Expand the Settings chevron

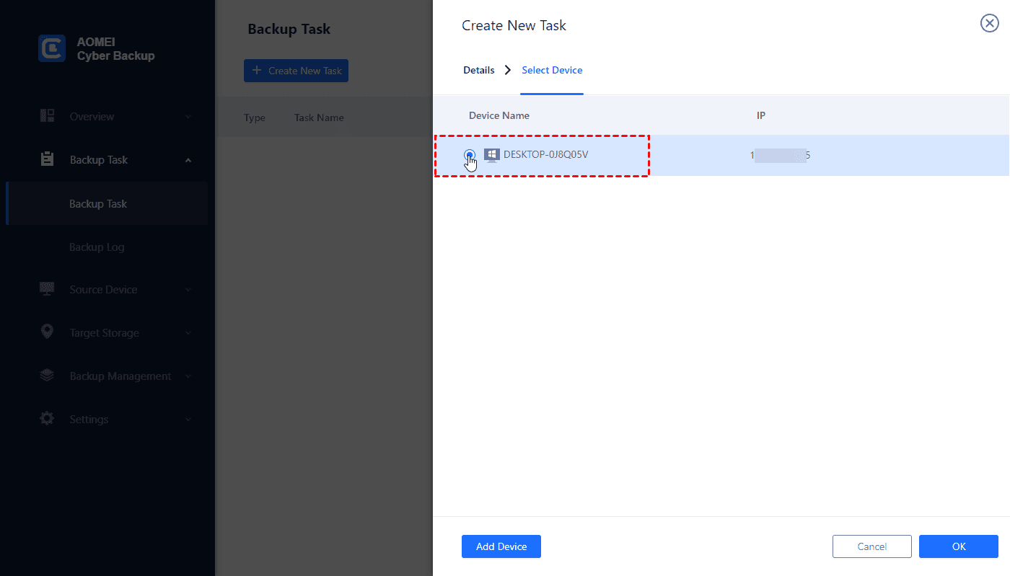[188, 420]
